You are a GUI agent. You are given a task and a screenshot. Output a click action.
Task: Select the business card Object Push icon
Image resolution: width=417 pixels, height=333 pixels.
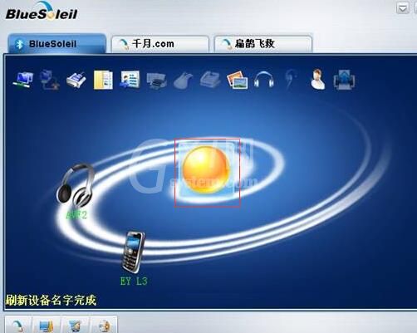[130, 80]
